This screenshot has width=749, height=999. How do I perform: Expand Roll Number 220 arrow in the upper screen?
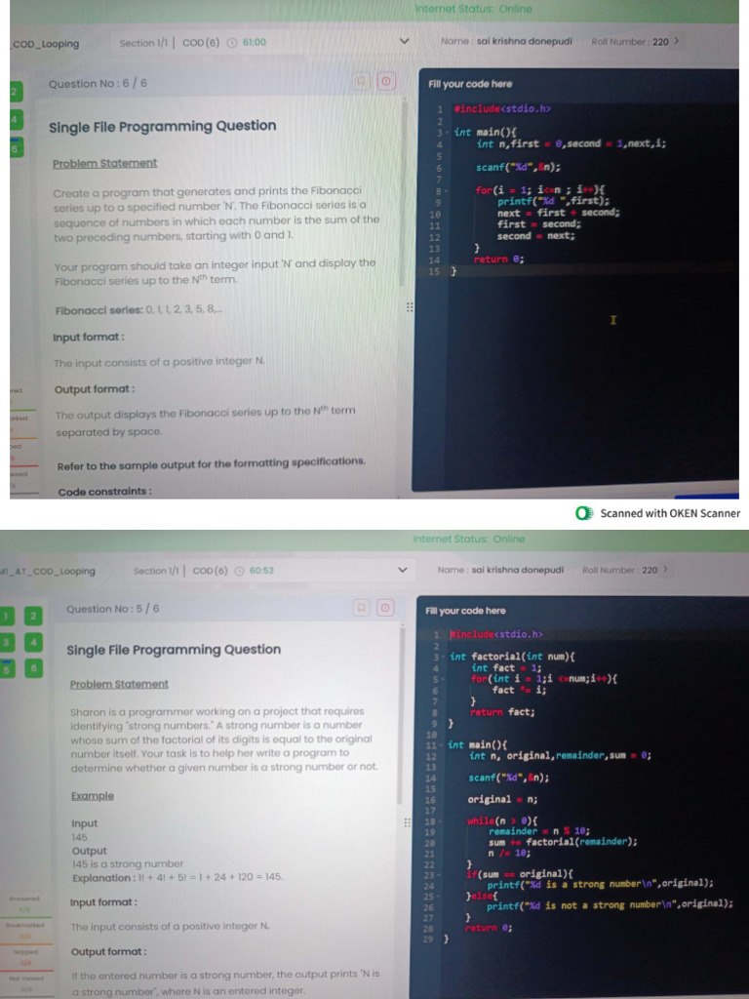click(677, 41)
